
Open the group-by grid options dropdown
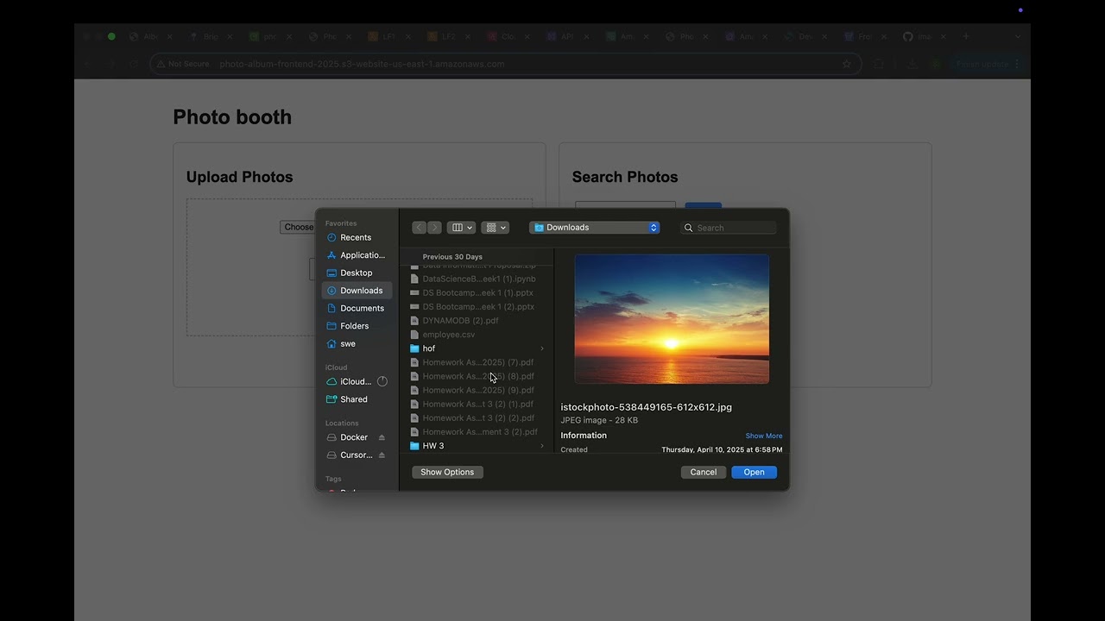coord(495,228)
